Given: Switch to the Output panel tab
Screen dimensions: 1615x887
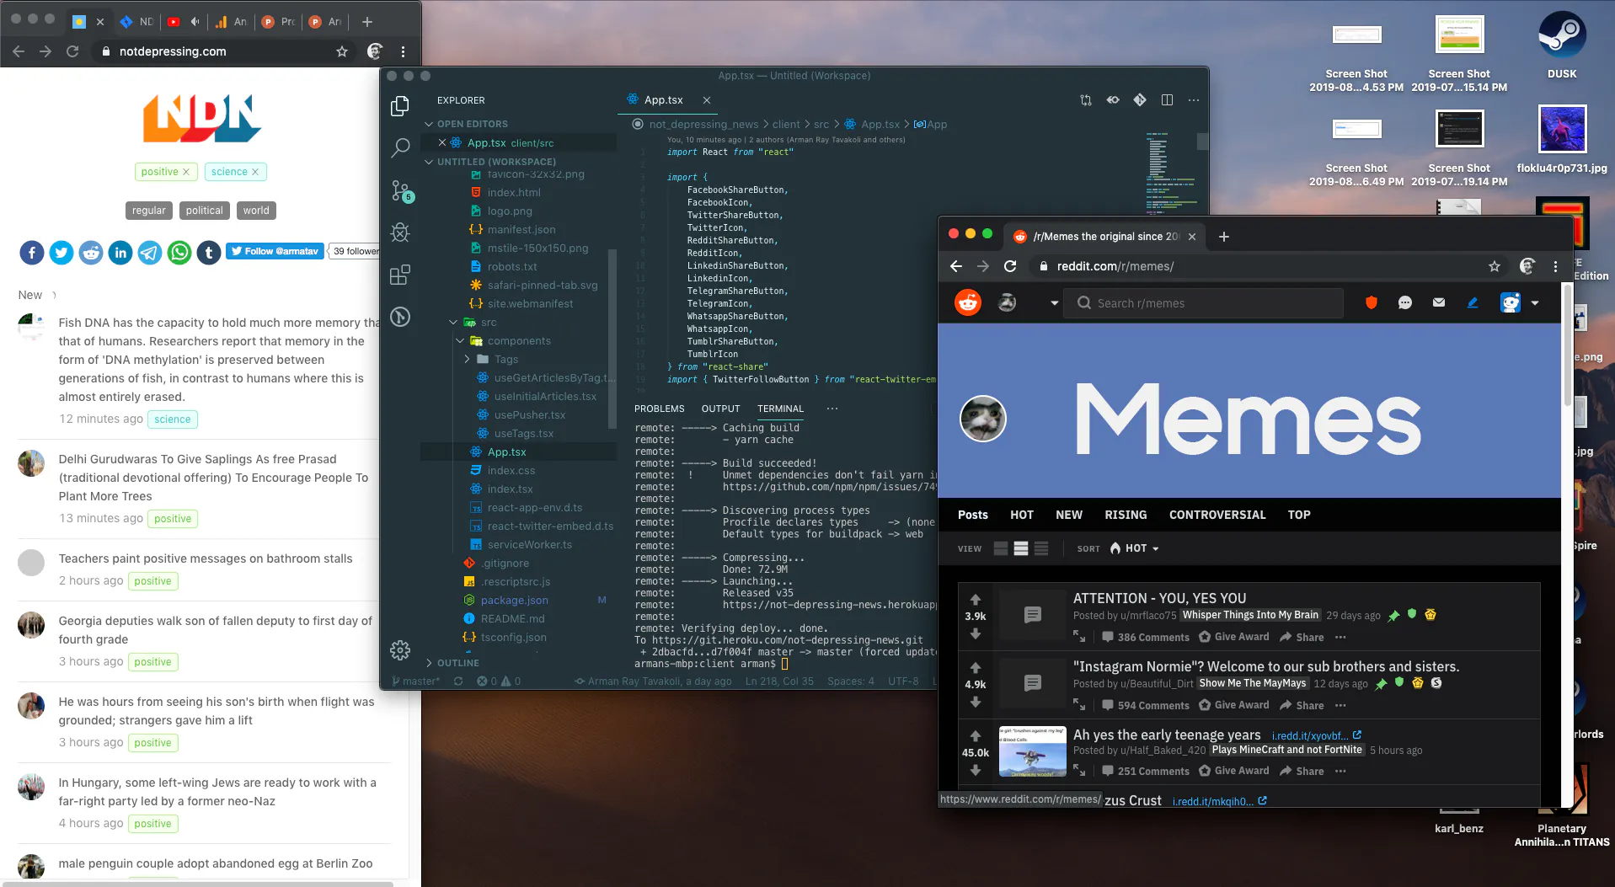Looking at the screenshot, I should point(721,409).
